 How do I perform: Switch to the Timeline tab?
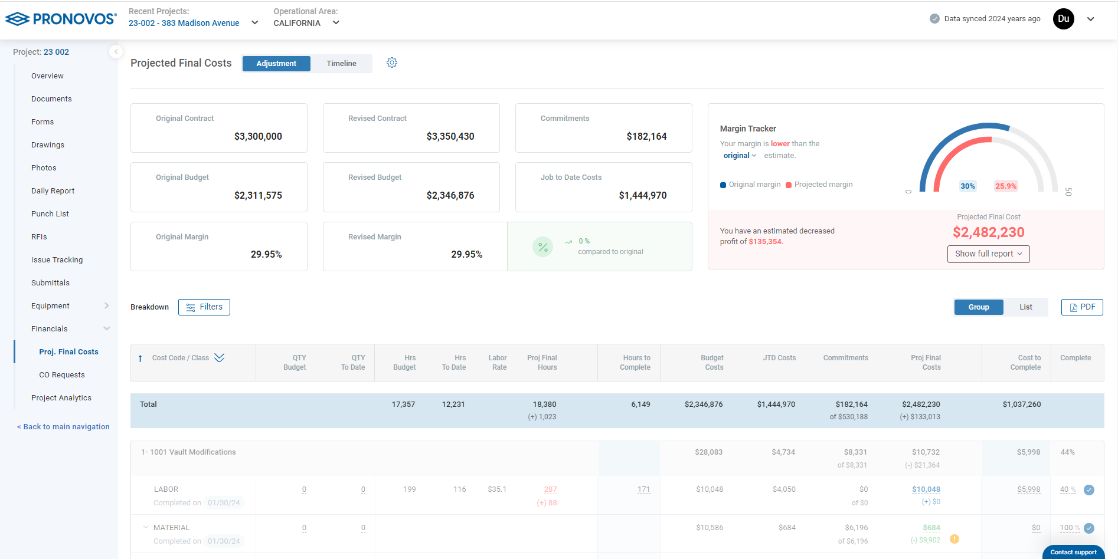pos(341,64)
